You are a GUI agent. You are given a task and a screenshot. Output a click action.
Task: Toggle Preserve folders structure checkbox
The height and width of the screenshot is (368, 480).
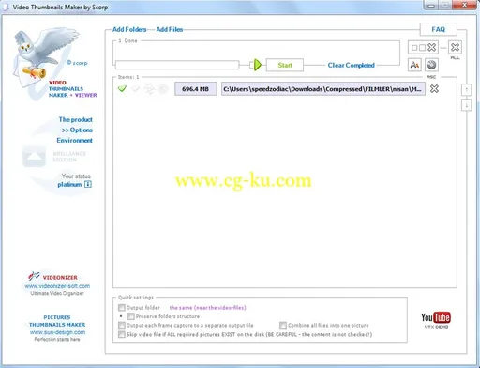click(131, 316)
